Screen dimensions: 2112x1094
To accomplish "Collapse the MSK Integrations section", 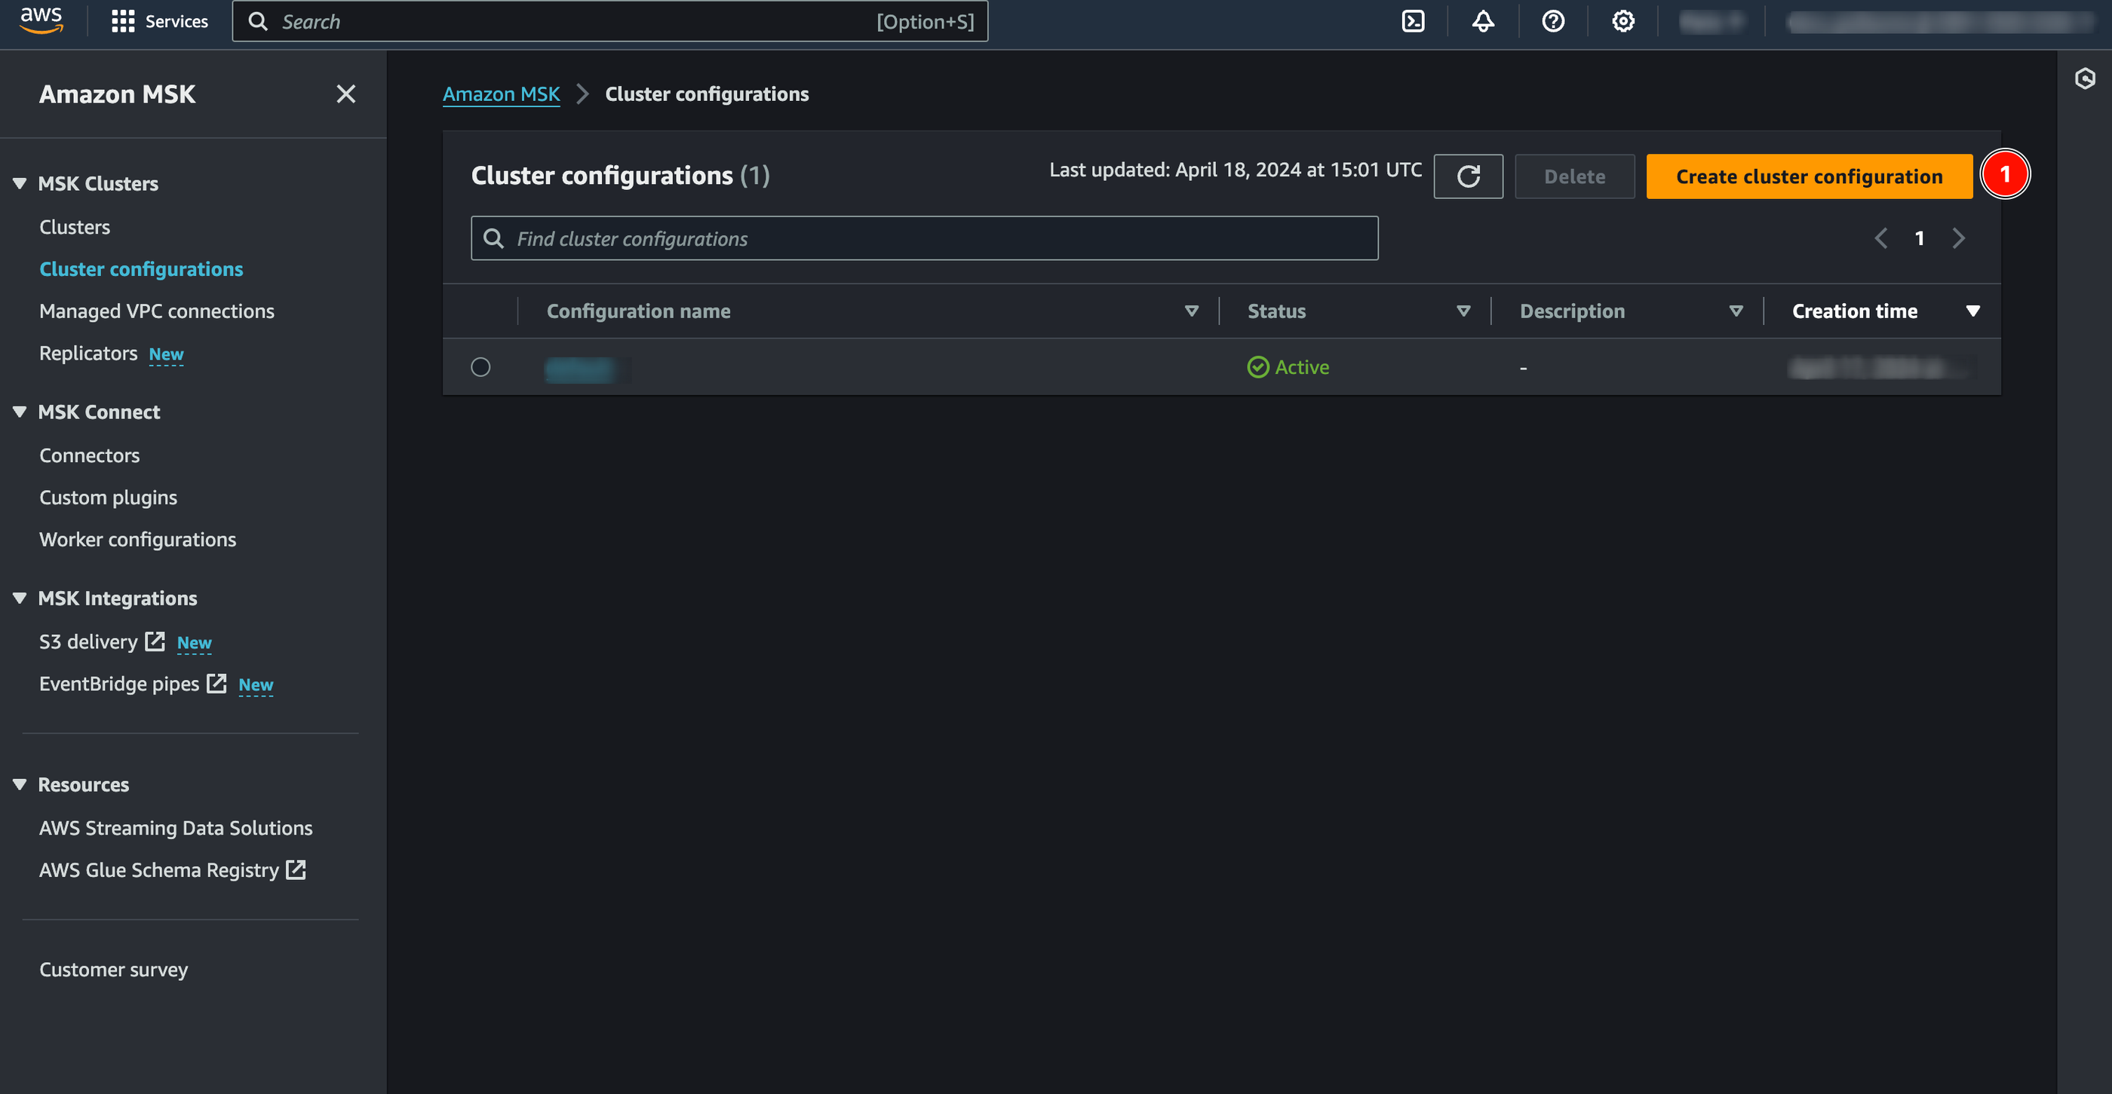I will (x=20, y=598).
